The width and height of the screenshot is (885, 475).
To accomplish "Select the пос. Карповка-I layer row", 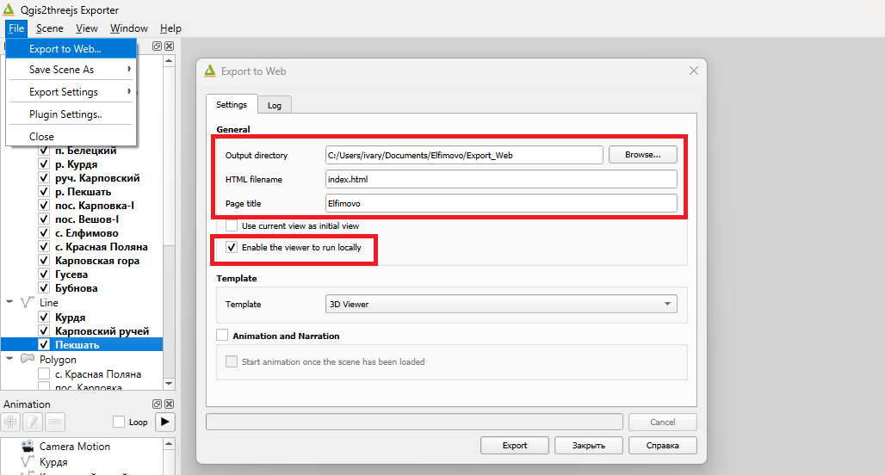I will point(95,206).
